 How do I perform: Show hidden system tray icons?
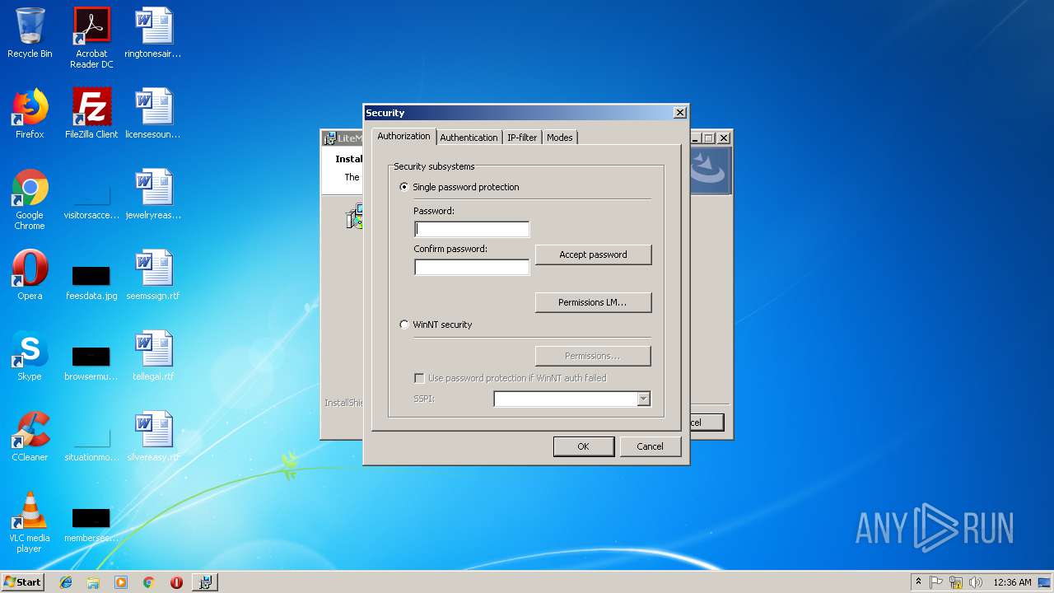pos(918,582)
